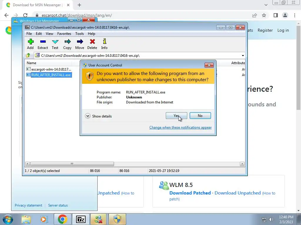Click the network icon in system tray

[x=264, y=220]
